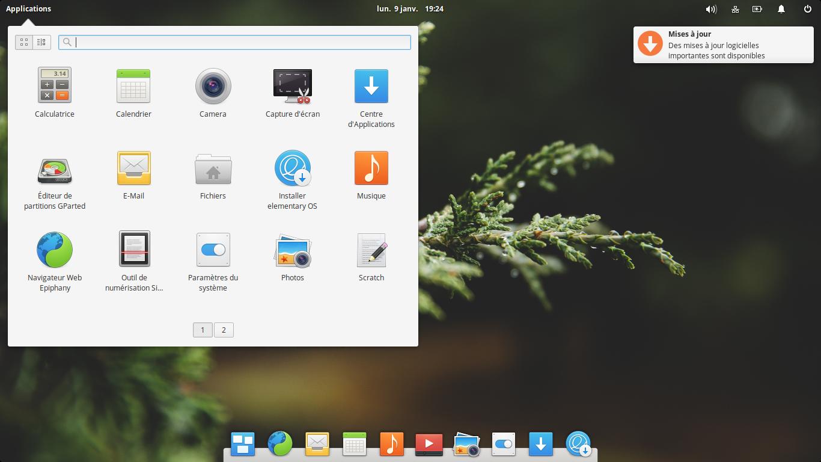Switch to grid view in launcher
This screenshot has height=462, width=821.
point(24,42)
